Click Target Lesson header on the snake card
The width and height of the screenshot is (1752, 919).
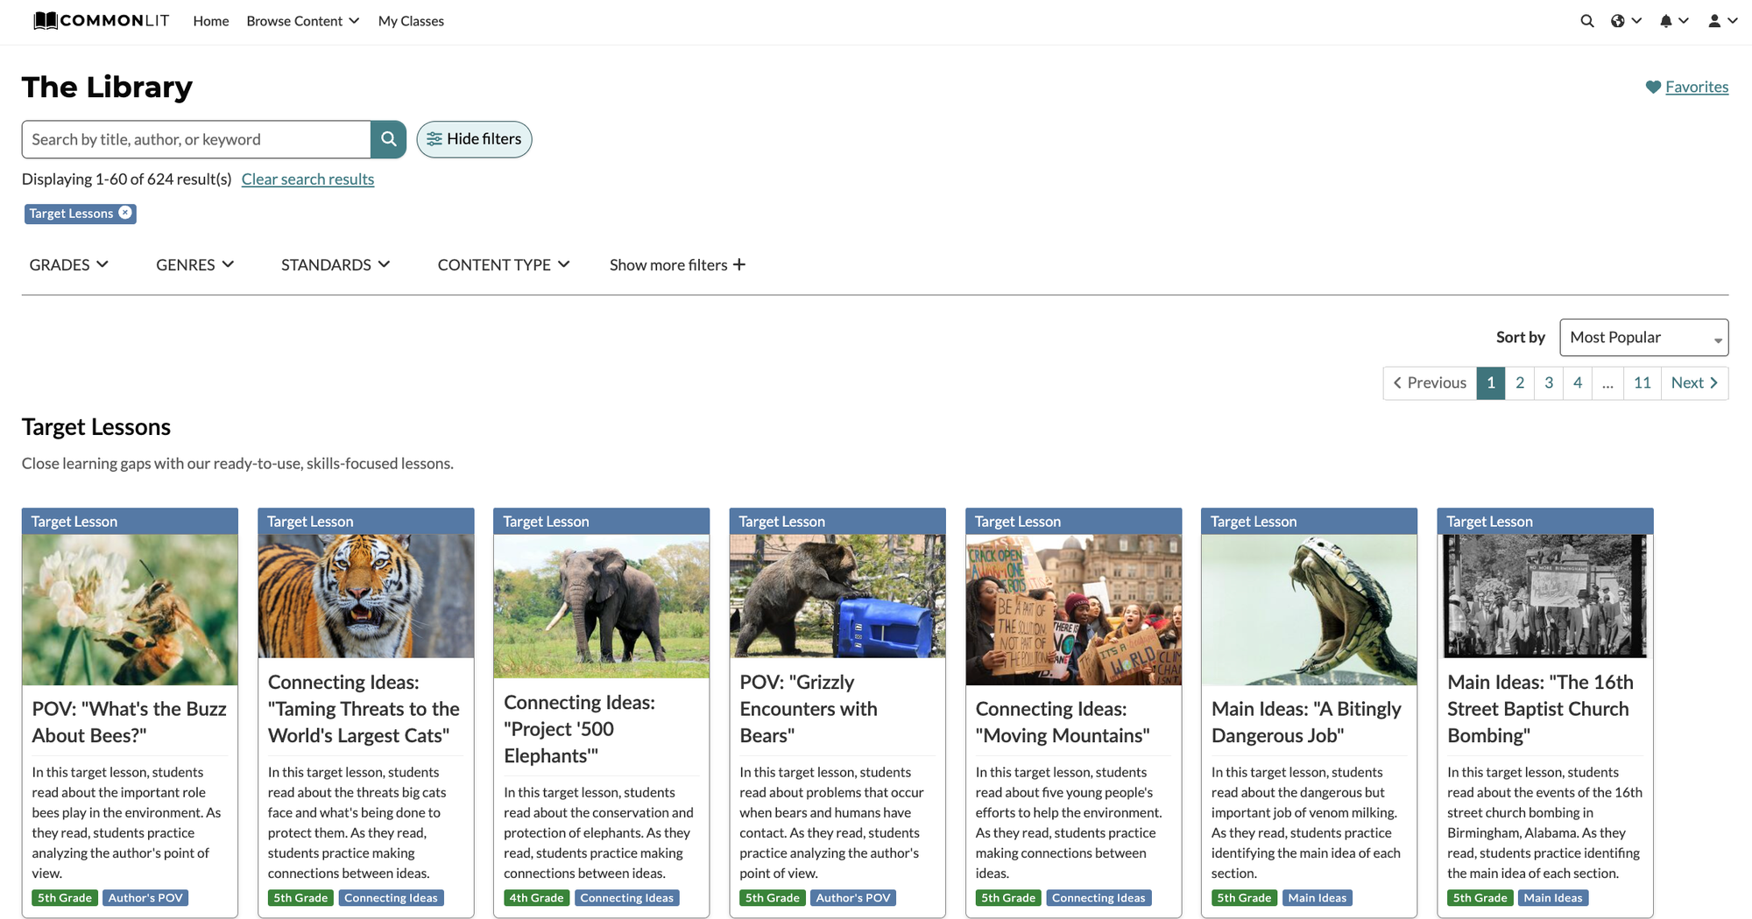1309,522
